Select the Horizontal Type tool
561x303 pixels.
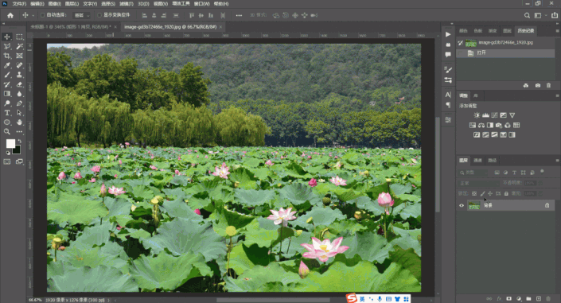[7, 113]
